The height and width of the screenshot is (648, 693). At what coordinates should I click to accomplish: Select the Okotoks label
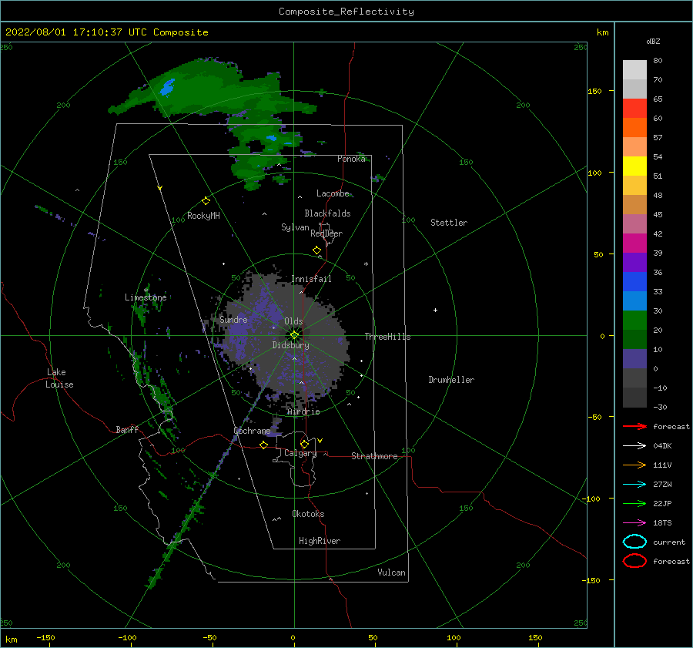point(308,514)
